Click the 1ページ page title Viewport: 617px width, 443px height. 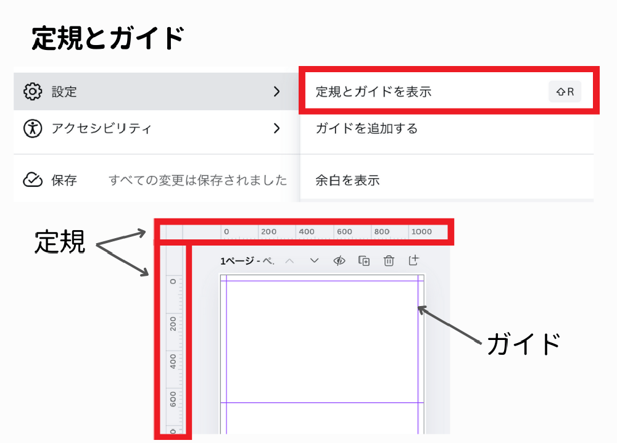[x=247, y=261]
